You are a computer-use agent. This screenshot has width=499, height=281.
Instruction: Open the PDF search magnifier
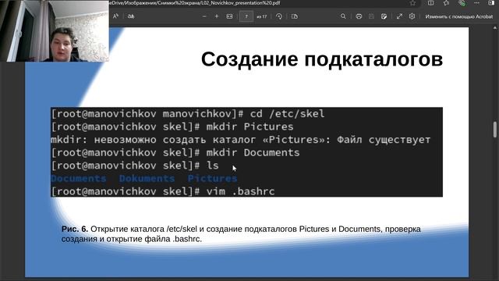[x=343, y=16]
